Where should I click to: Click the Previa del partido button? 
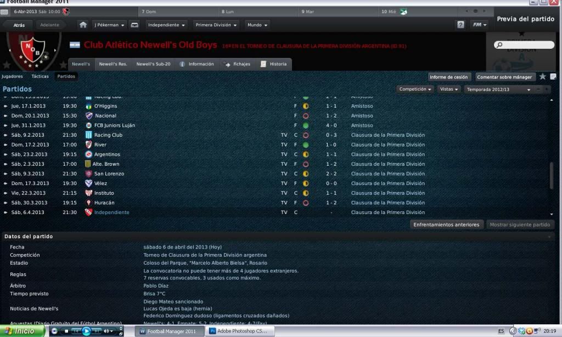525,19
